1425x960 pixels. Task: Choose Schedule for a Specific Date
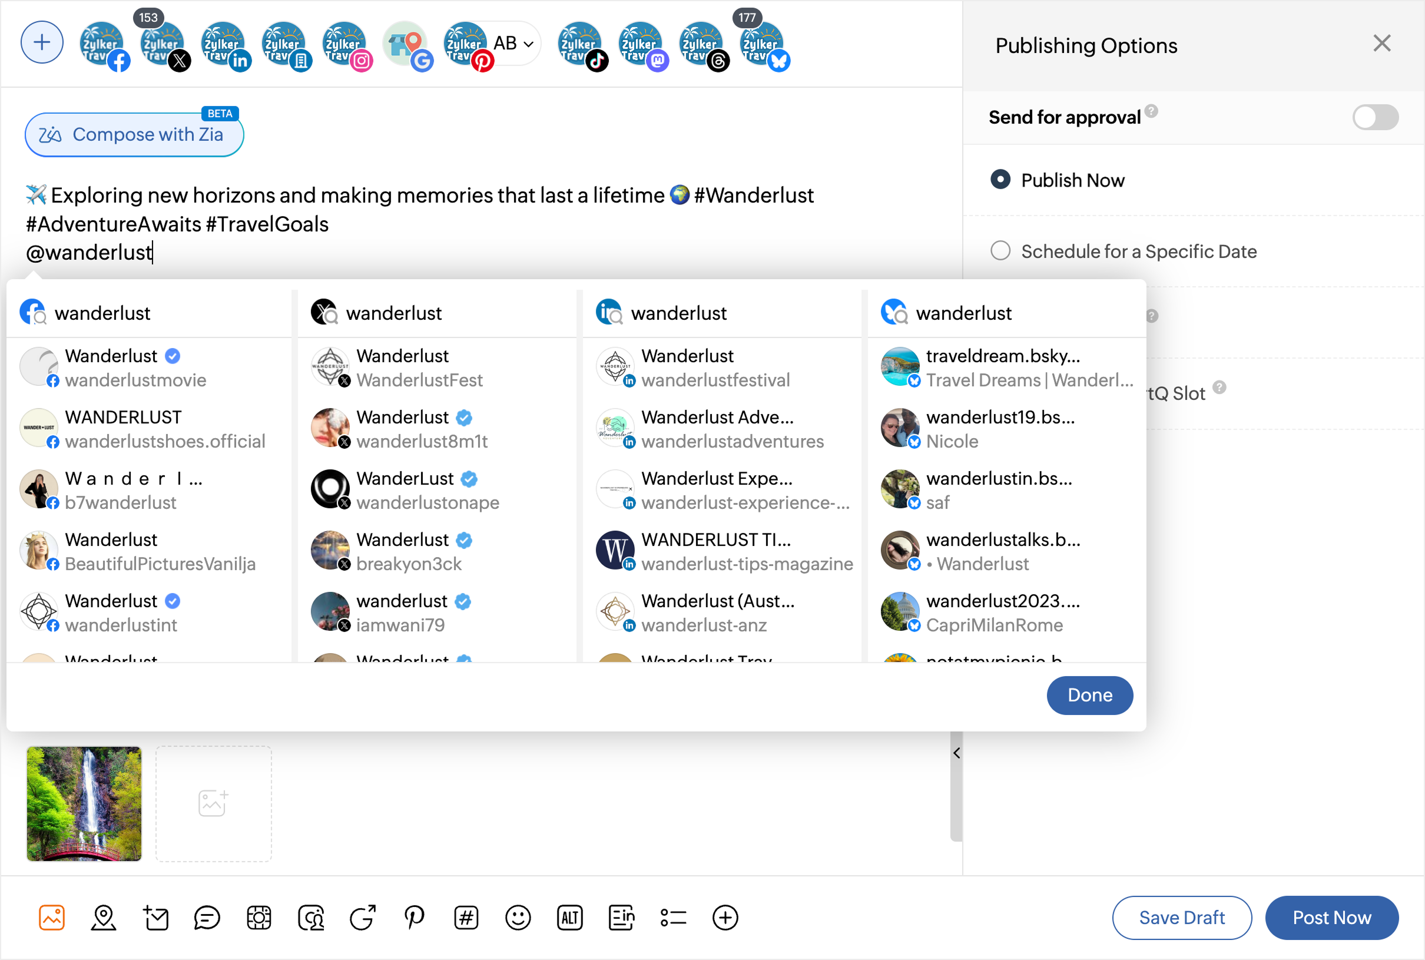point(1000,251)
